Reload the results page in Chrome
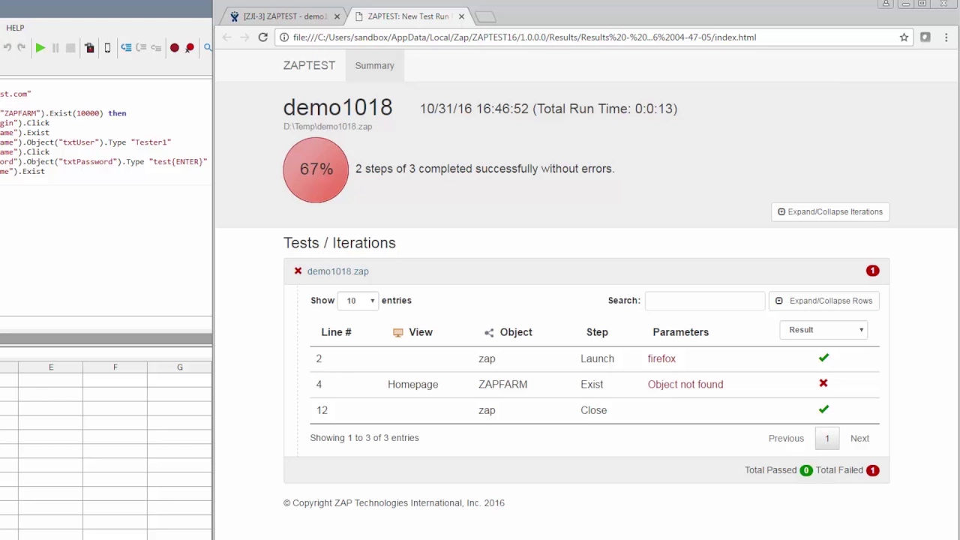The height and width of the screenshot is (540, 960). click(262, 37)
